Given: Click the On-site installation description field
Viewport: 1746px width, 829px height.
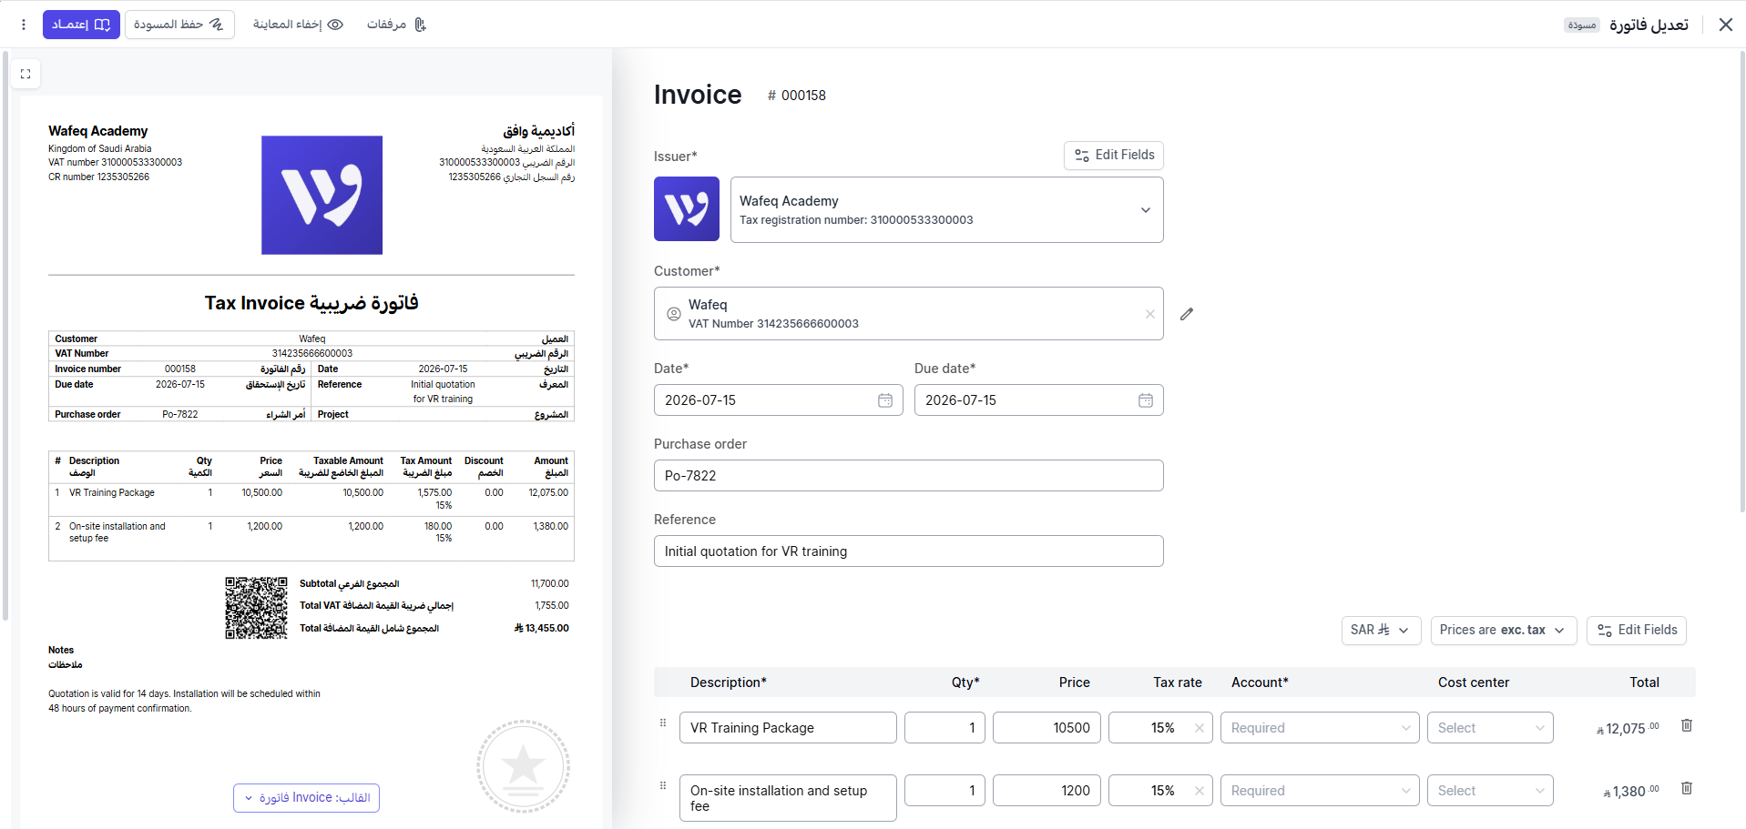Looking at the screenshot, I should (788, 798).
